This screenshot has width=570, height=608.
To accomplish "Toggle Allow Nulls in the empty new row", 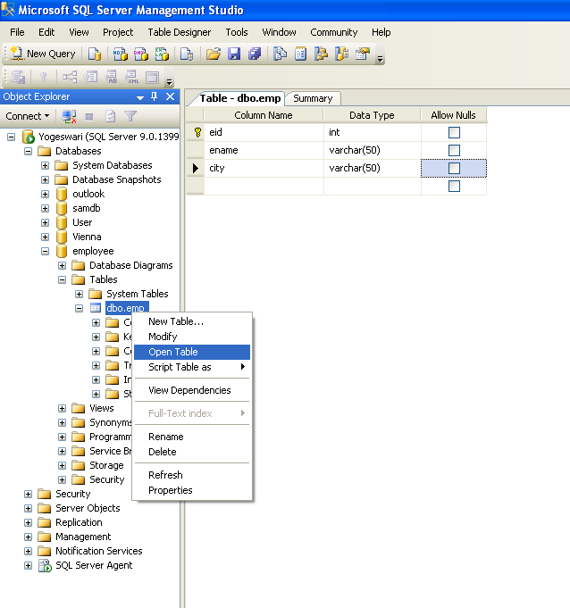I will click(454, 186).
